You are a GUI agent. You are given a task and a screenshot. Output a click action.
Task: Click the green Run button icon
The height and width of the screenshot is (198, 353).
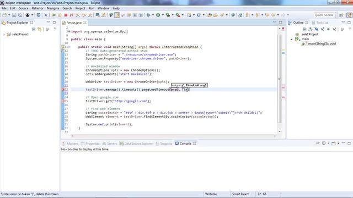[158, 15]
